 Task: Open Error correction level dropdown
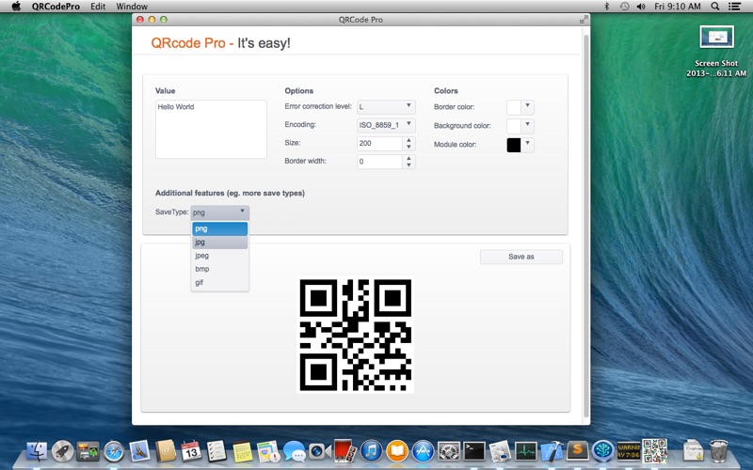[x=386, y=107]
